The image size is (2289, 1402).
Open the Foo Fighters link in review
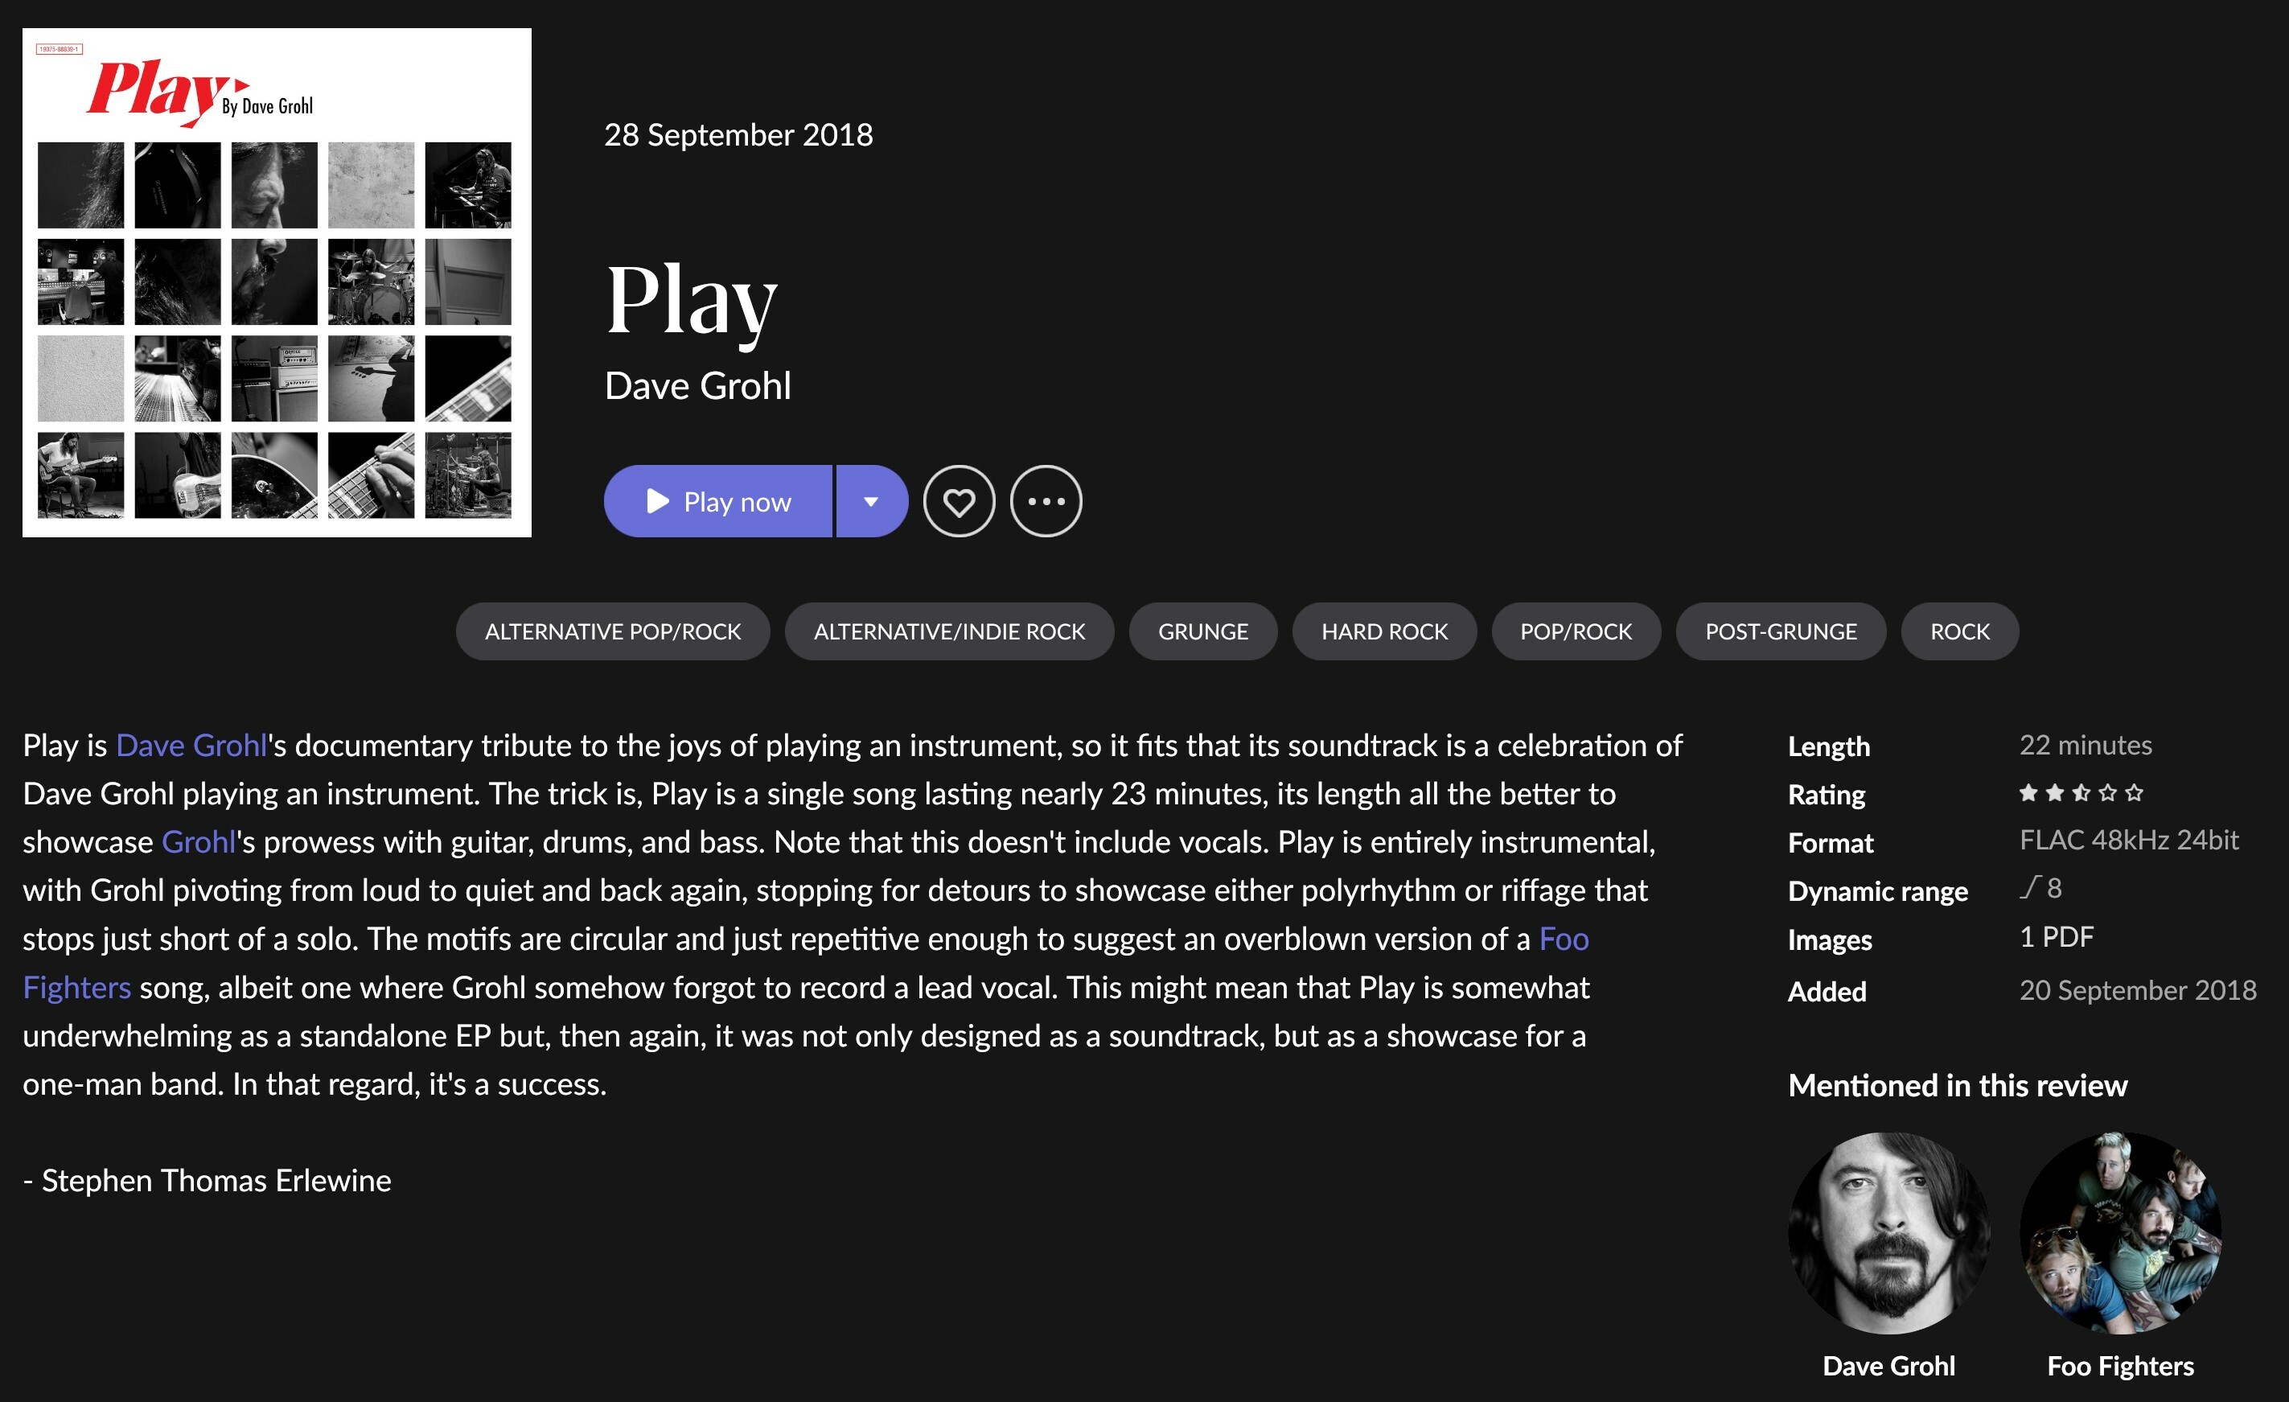coord(1564,939)
